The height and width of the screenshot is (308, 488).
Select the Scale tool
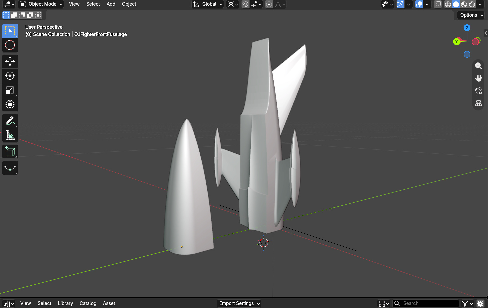point(10,90)
